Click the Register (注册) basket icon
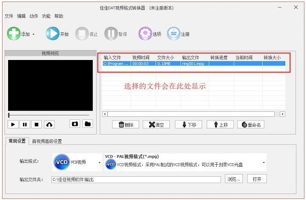 tap(173, 34)
